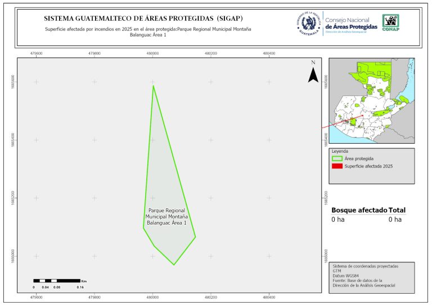Click the Consejo Nacional de Áreas Protegidas logo text
The width and height of the screenshot is (432, 305).
351,24
